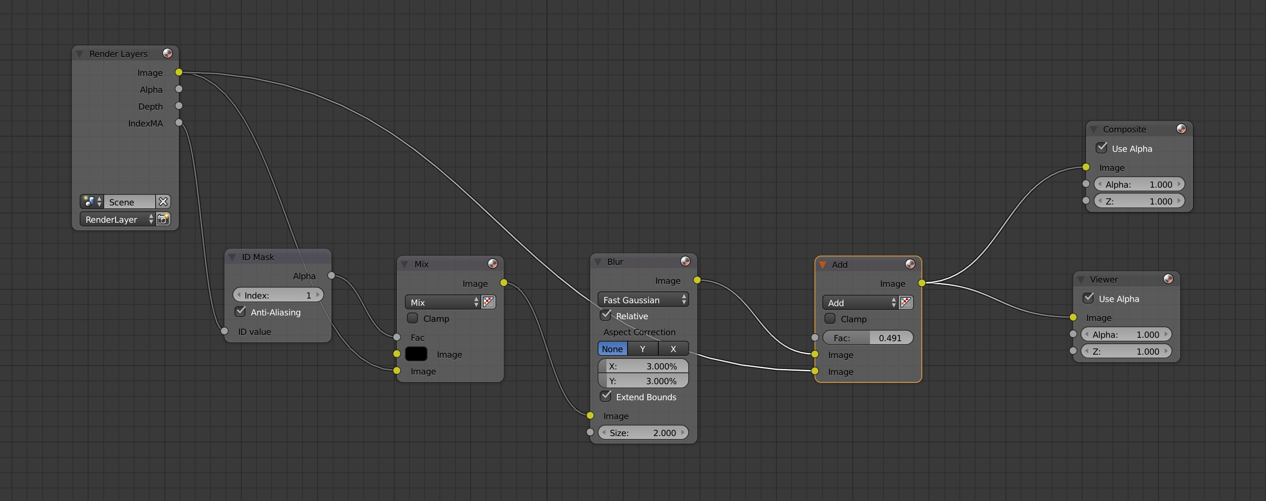Enable Clamp on the Mix node
The image size is (1266, 501).
coord(412,318)
